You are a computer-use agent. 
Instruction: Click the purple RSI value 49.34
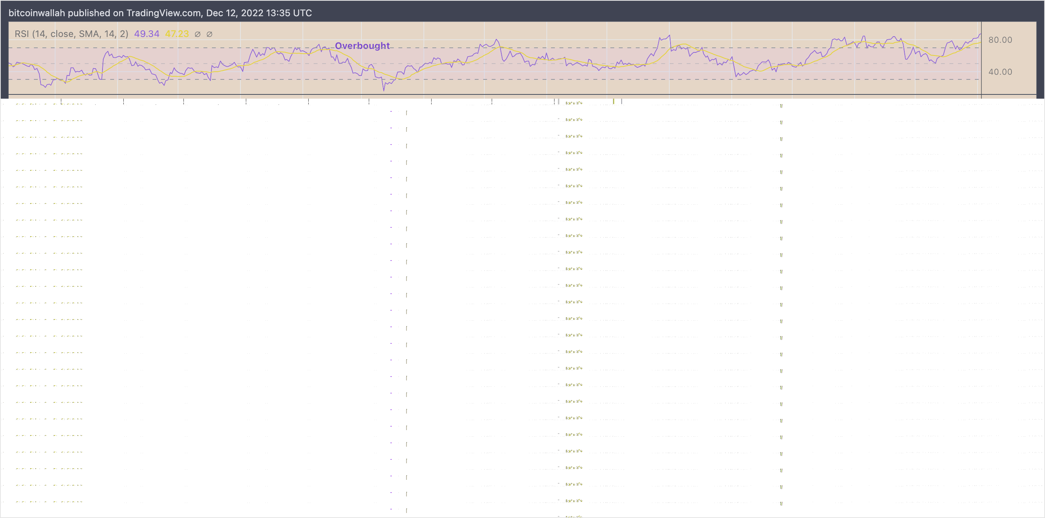(x=147, y=34)
